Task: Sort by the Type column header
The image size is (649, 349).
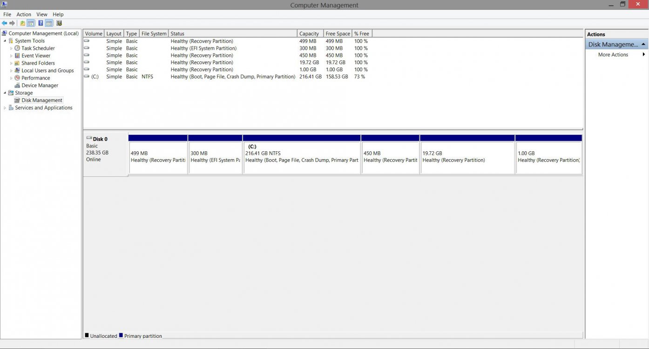Action: pyautogui.click(x=132, y=34)
